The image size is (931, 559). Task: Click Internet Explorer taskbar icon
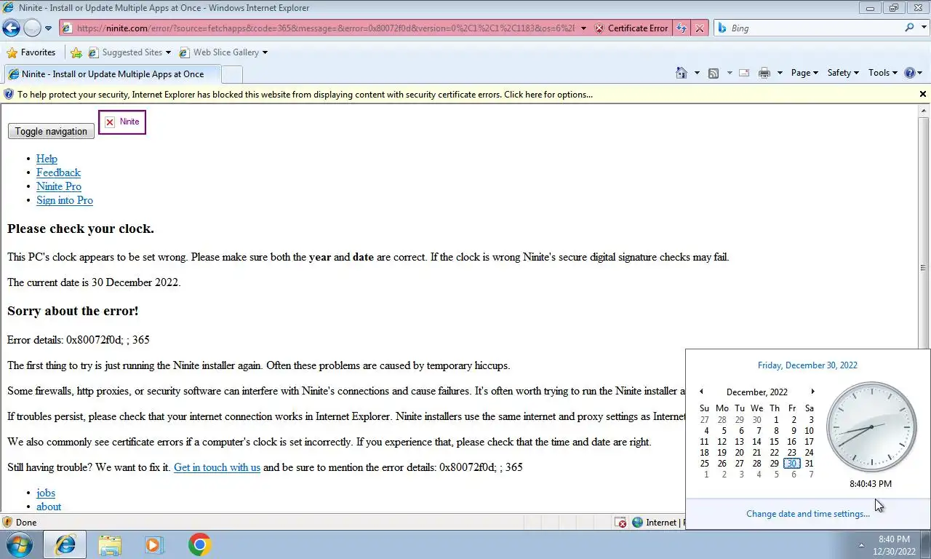65,544
